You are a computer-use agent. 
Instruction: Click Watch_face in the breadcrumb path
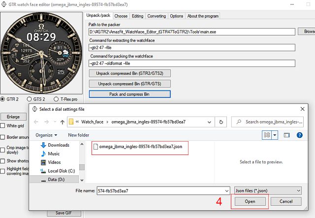92,122
